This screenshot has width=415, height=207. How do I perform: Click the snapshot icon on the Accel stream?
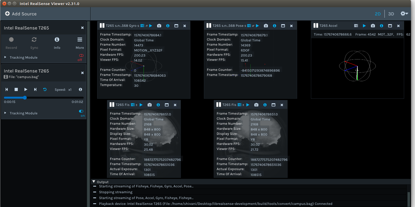coord(373,26)
